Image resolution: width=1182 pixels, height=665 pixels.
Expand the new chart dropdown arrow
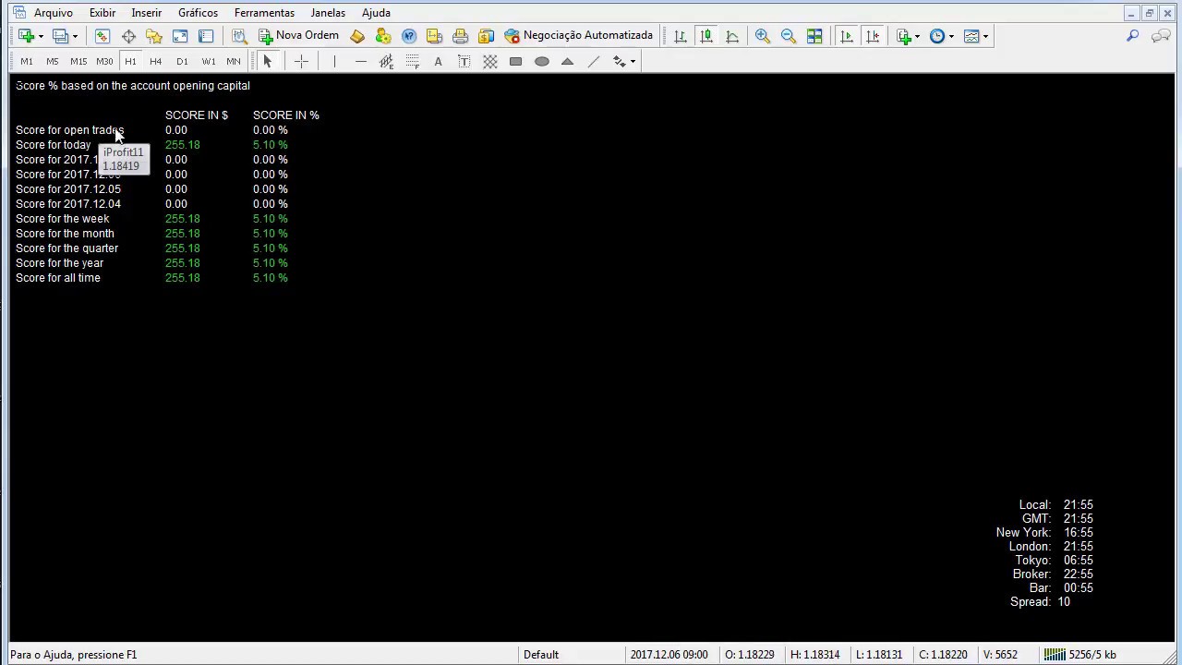[41, 37]
